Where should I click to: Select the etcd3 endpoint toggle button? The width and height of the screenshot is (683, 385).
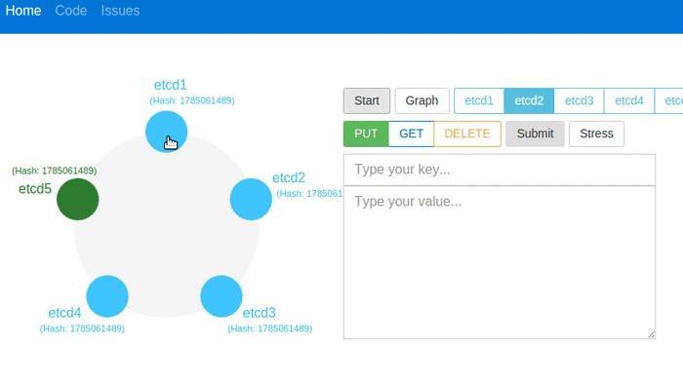[x=579, y=101]
